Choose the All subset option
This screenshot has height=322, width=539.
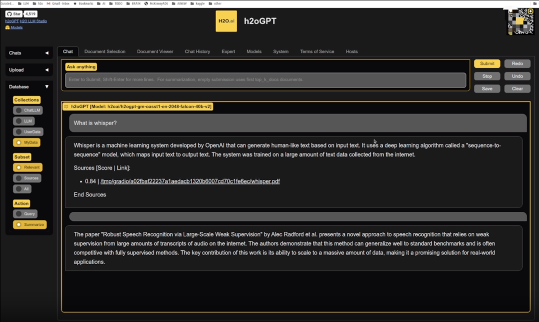point(22,189)
